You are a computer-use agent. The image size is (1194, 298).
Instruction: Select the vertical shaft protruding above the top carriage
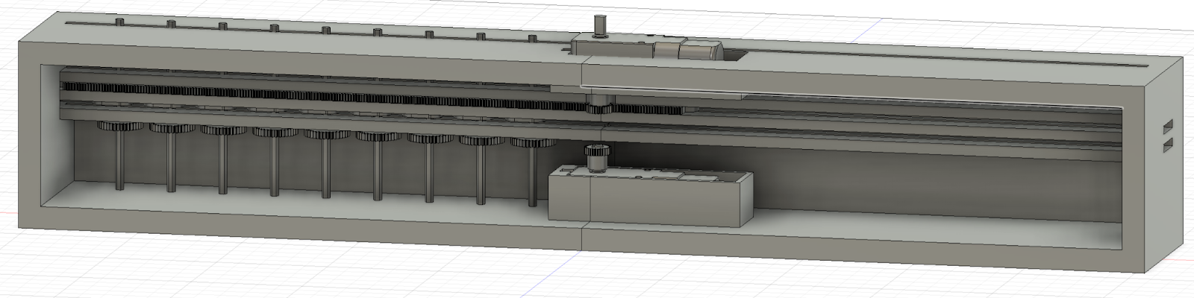coord(598,25)
